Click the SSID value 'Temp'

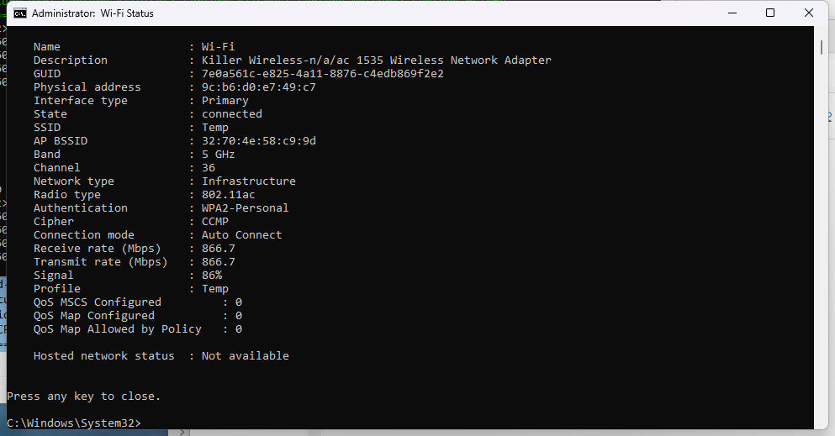click(x=214, y=128)
